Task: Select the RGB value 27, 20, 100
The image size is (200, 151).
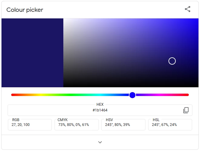Action: tap(21, 125)
